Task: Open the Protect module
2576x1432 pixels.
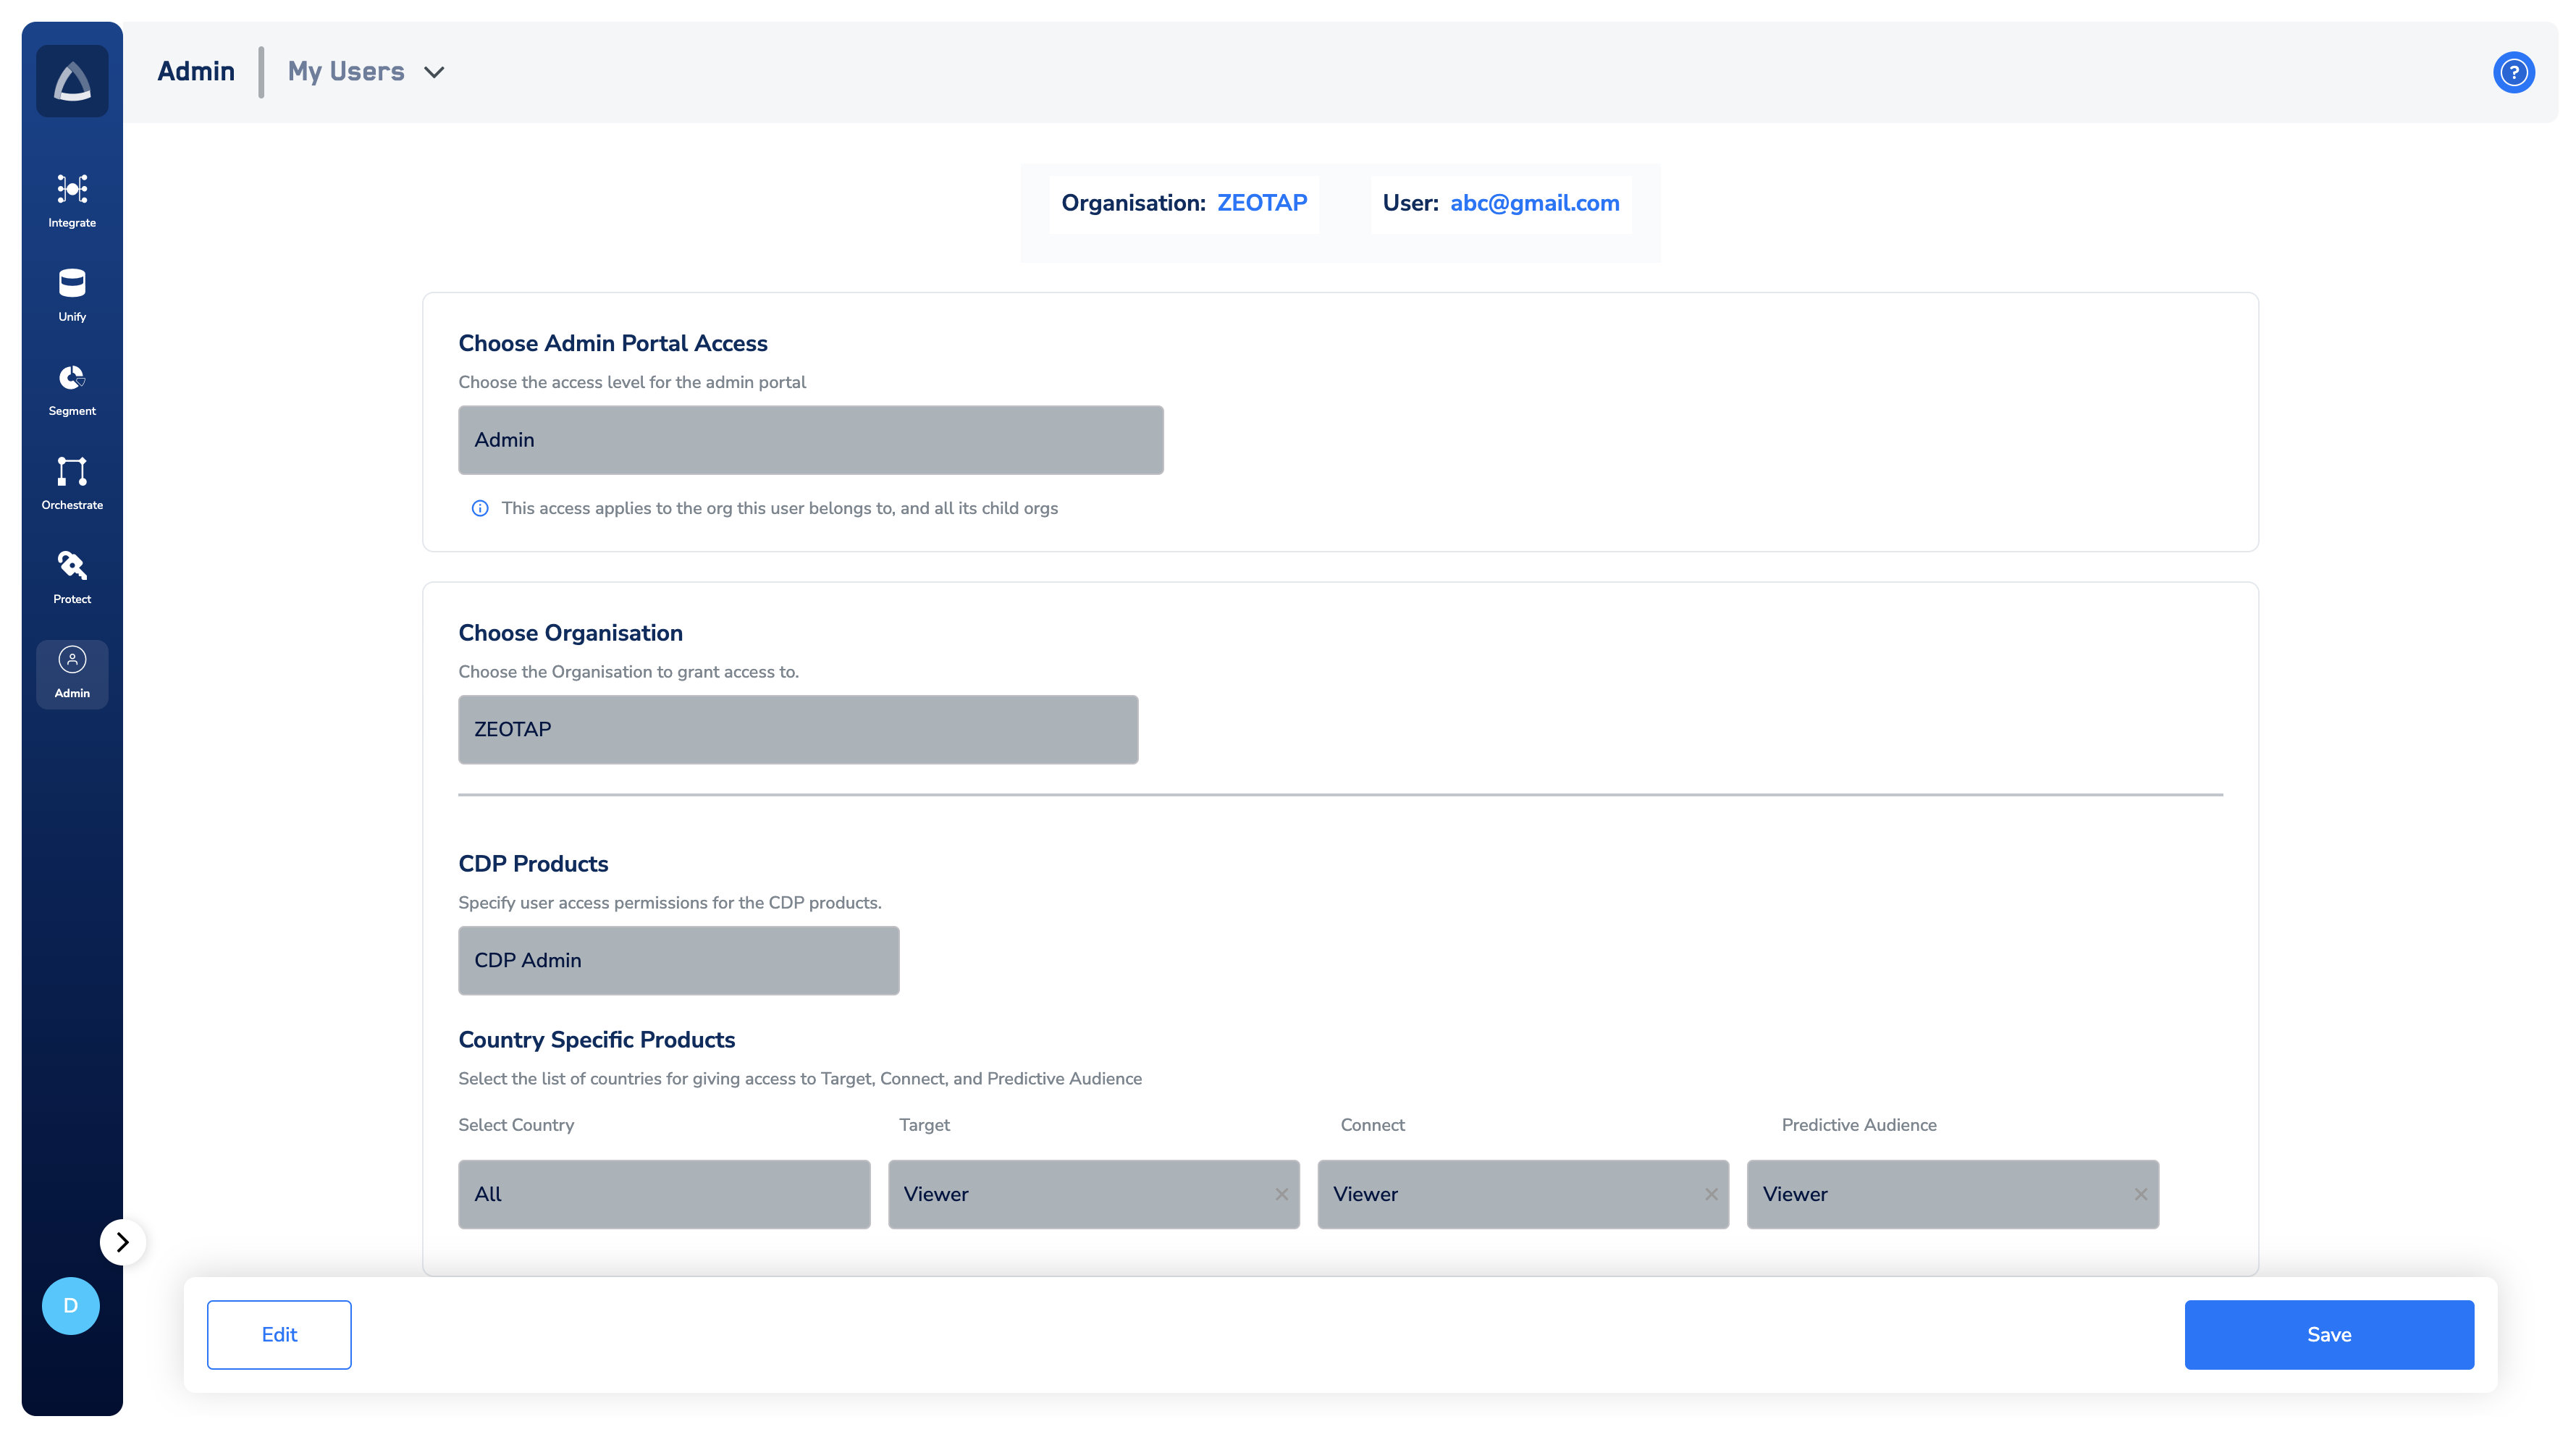Action: tap(72, 576)
